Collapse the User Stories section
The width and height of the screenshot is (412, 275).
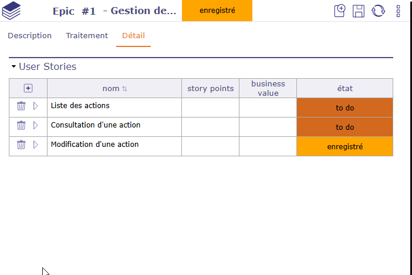tap(13, 67)
